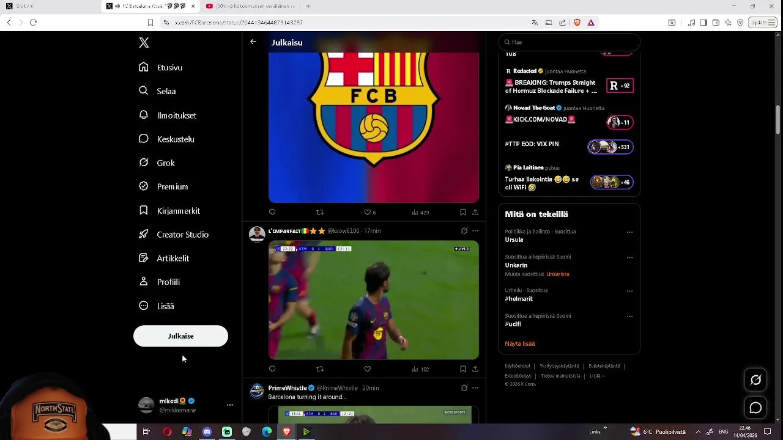Reload the page
783x440 pixels.
click(x=34, y=22)
